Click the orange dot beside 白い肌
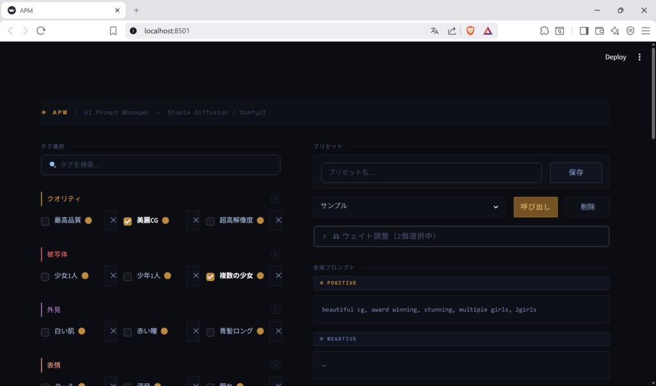The width and height of the screenshot is (656, 386). (81, 331)
